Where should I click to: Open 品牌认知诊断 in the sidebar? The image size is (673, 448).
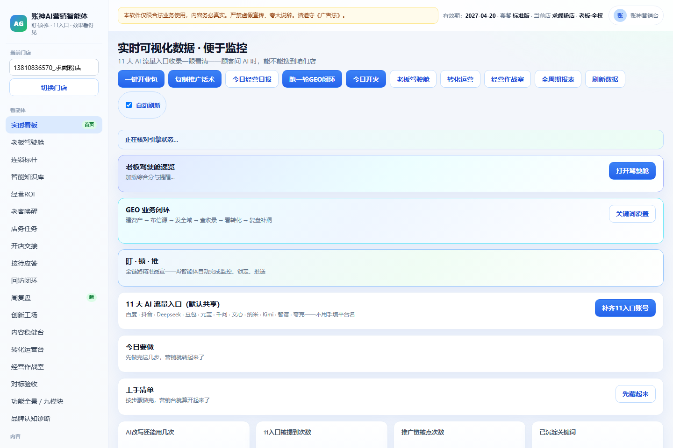54,419
